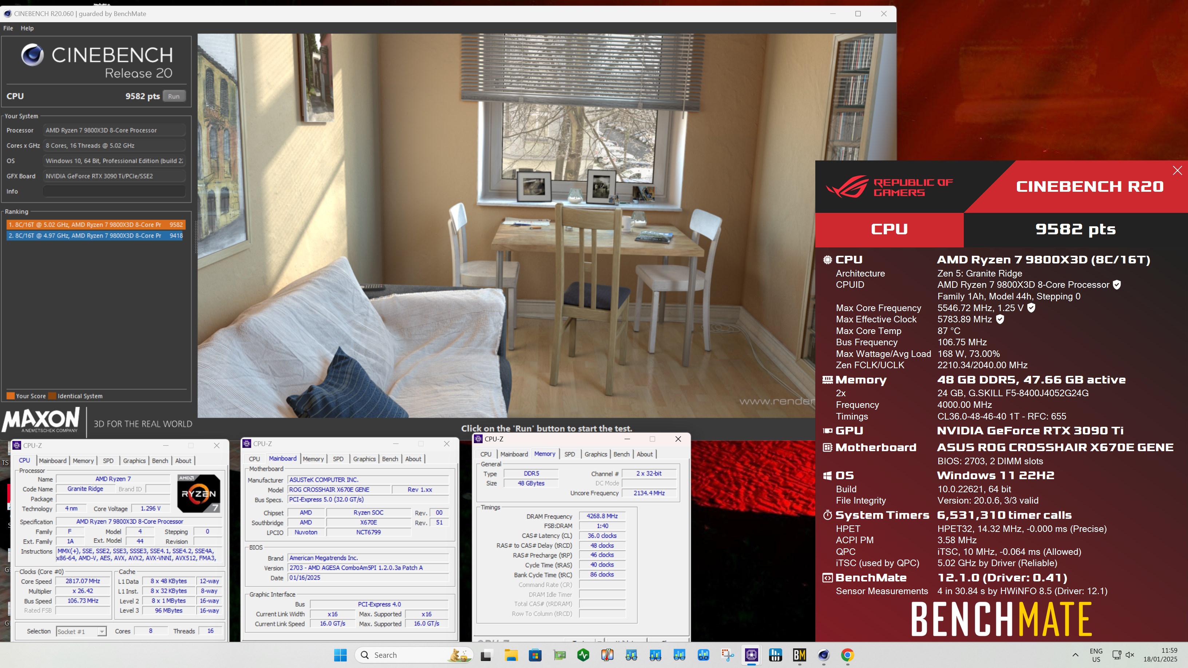
Task: Click the GPU section icon in BenchMate
Action: click(828, 430)
